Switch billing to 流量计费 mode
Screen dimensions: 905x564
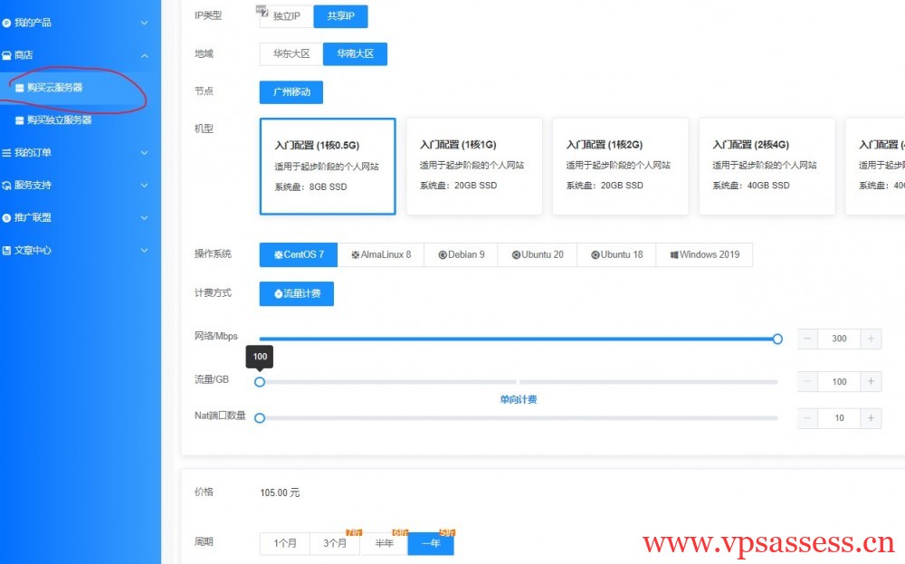tap(296, 293)
